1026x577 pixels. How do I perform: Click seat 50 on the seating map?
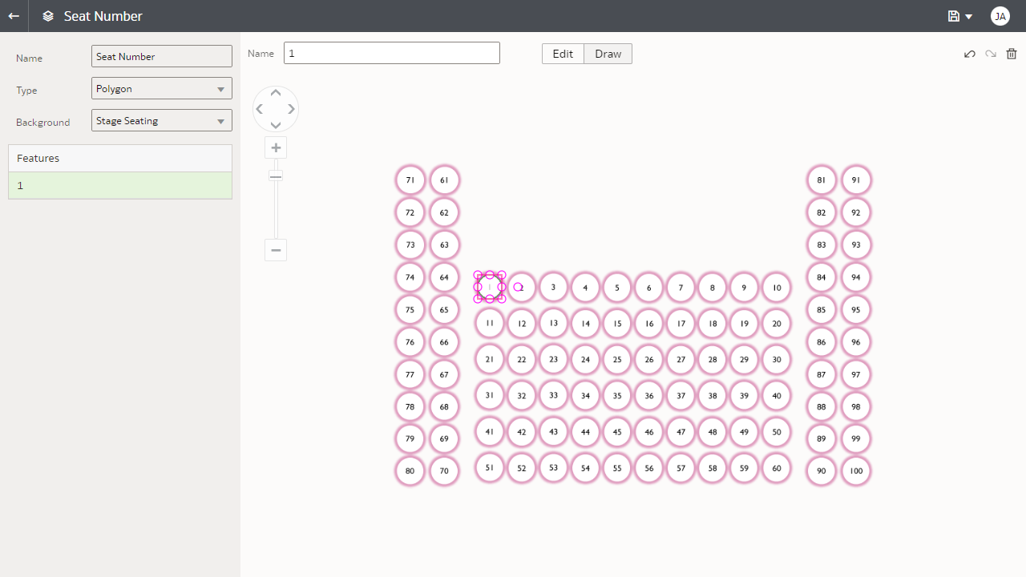tap(776, 432)
